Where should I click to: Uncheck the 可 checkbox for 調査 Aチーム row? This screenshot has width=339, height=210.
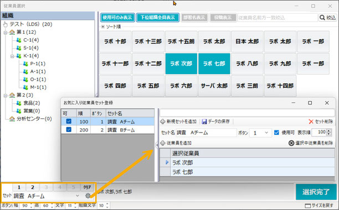point(69,122)
